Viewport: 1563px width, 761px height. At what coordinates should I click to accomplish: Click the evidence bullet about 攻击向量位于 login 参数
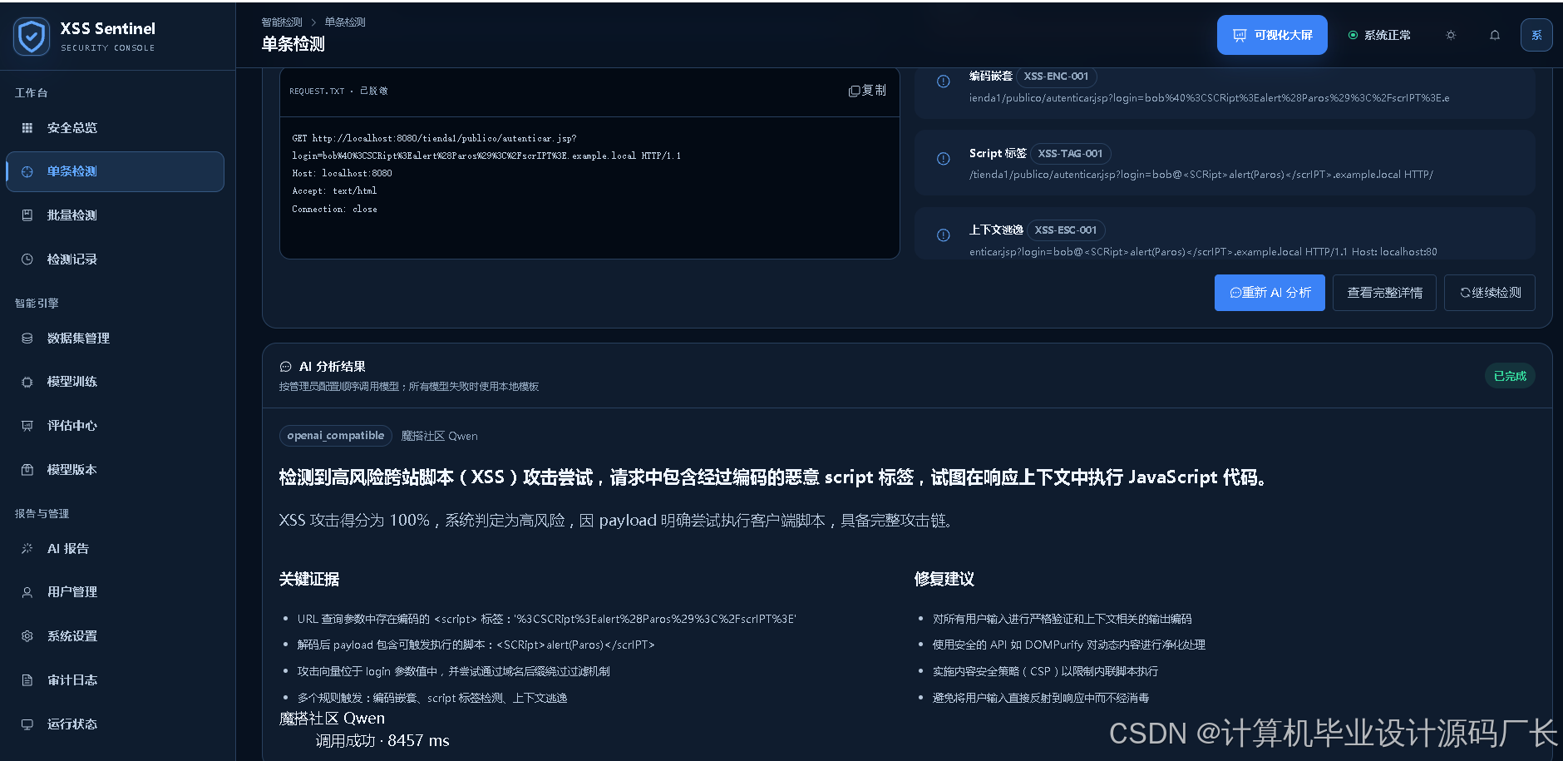(x=454, y=672)
